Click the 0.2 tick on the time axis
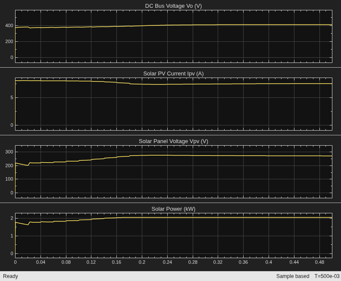Screen dimensions: 341x281 tap(142, 262)
